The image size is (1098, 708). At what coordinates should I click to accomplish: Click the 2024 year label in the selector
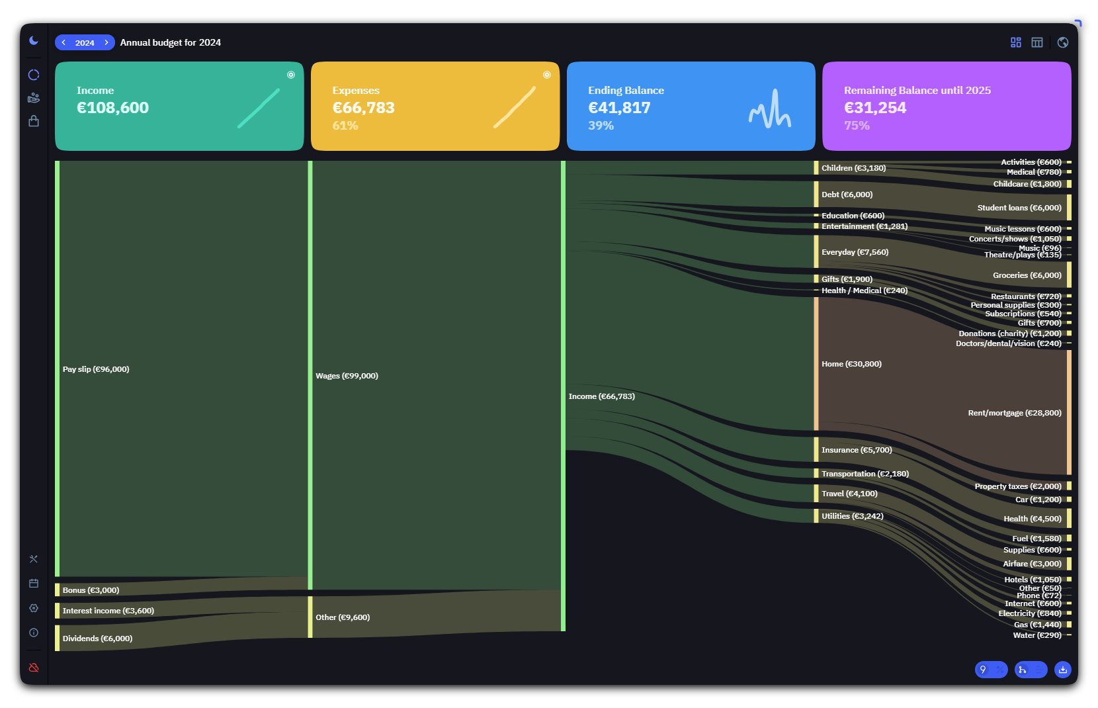point(85,43)
